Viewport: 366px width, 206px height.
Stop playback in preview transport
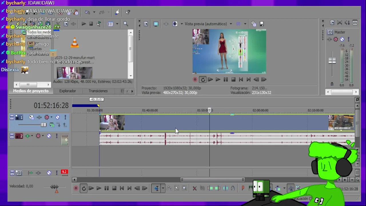(233, 80)
